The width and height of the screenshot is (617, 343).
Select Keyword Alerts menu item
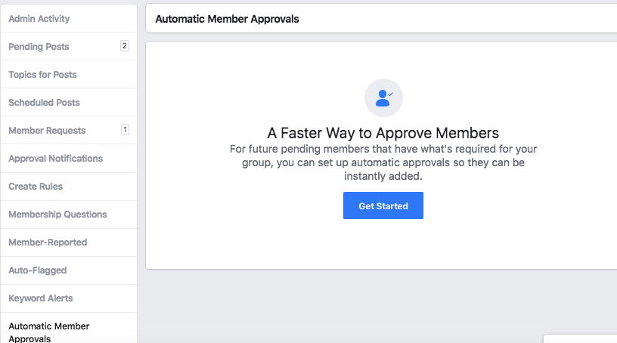69,298
